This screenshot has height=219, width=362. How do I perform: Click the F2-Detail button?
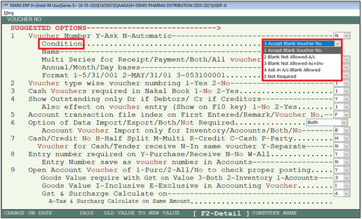pyautogui.click(x=221, y=213)
